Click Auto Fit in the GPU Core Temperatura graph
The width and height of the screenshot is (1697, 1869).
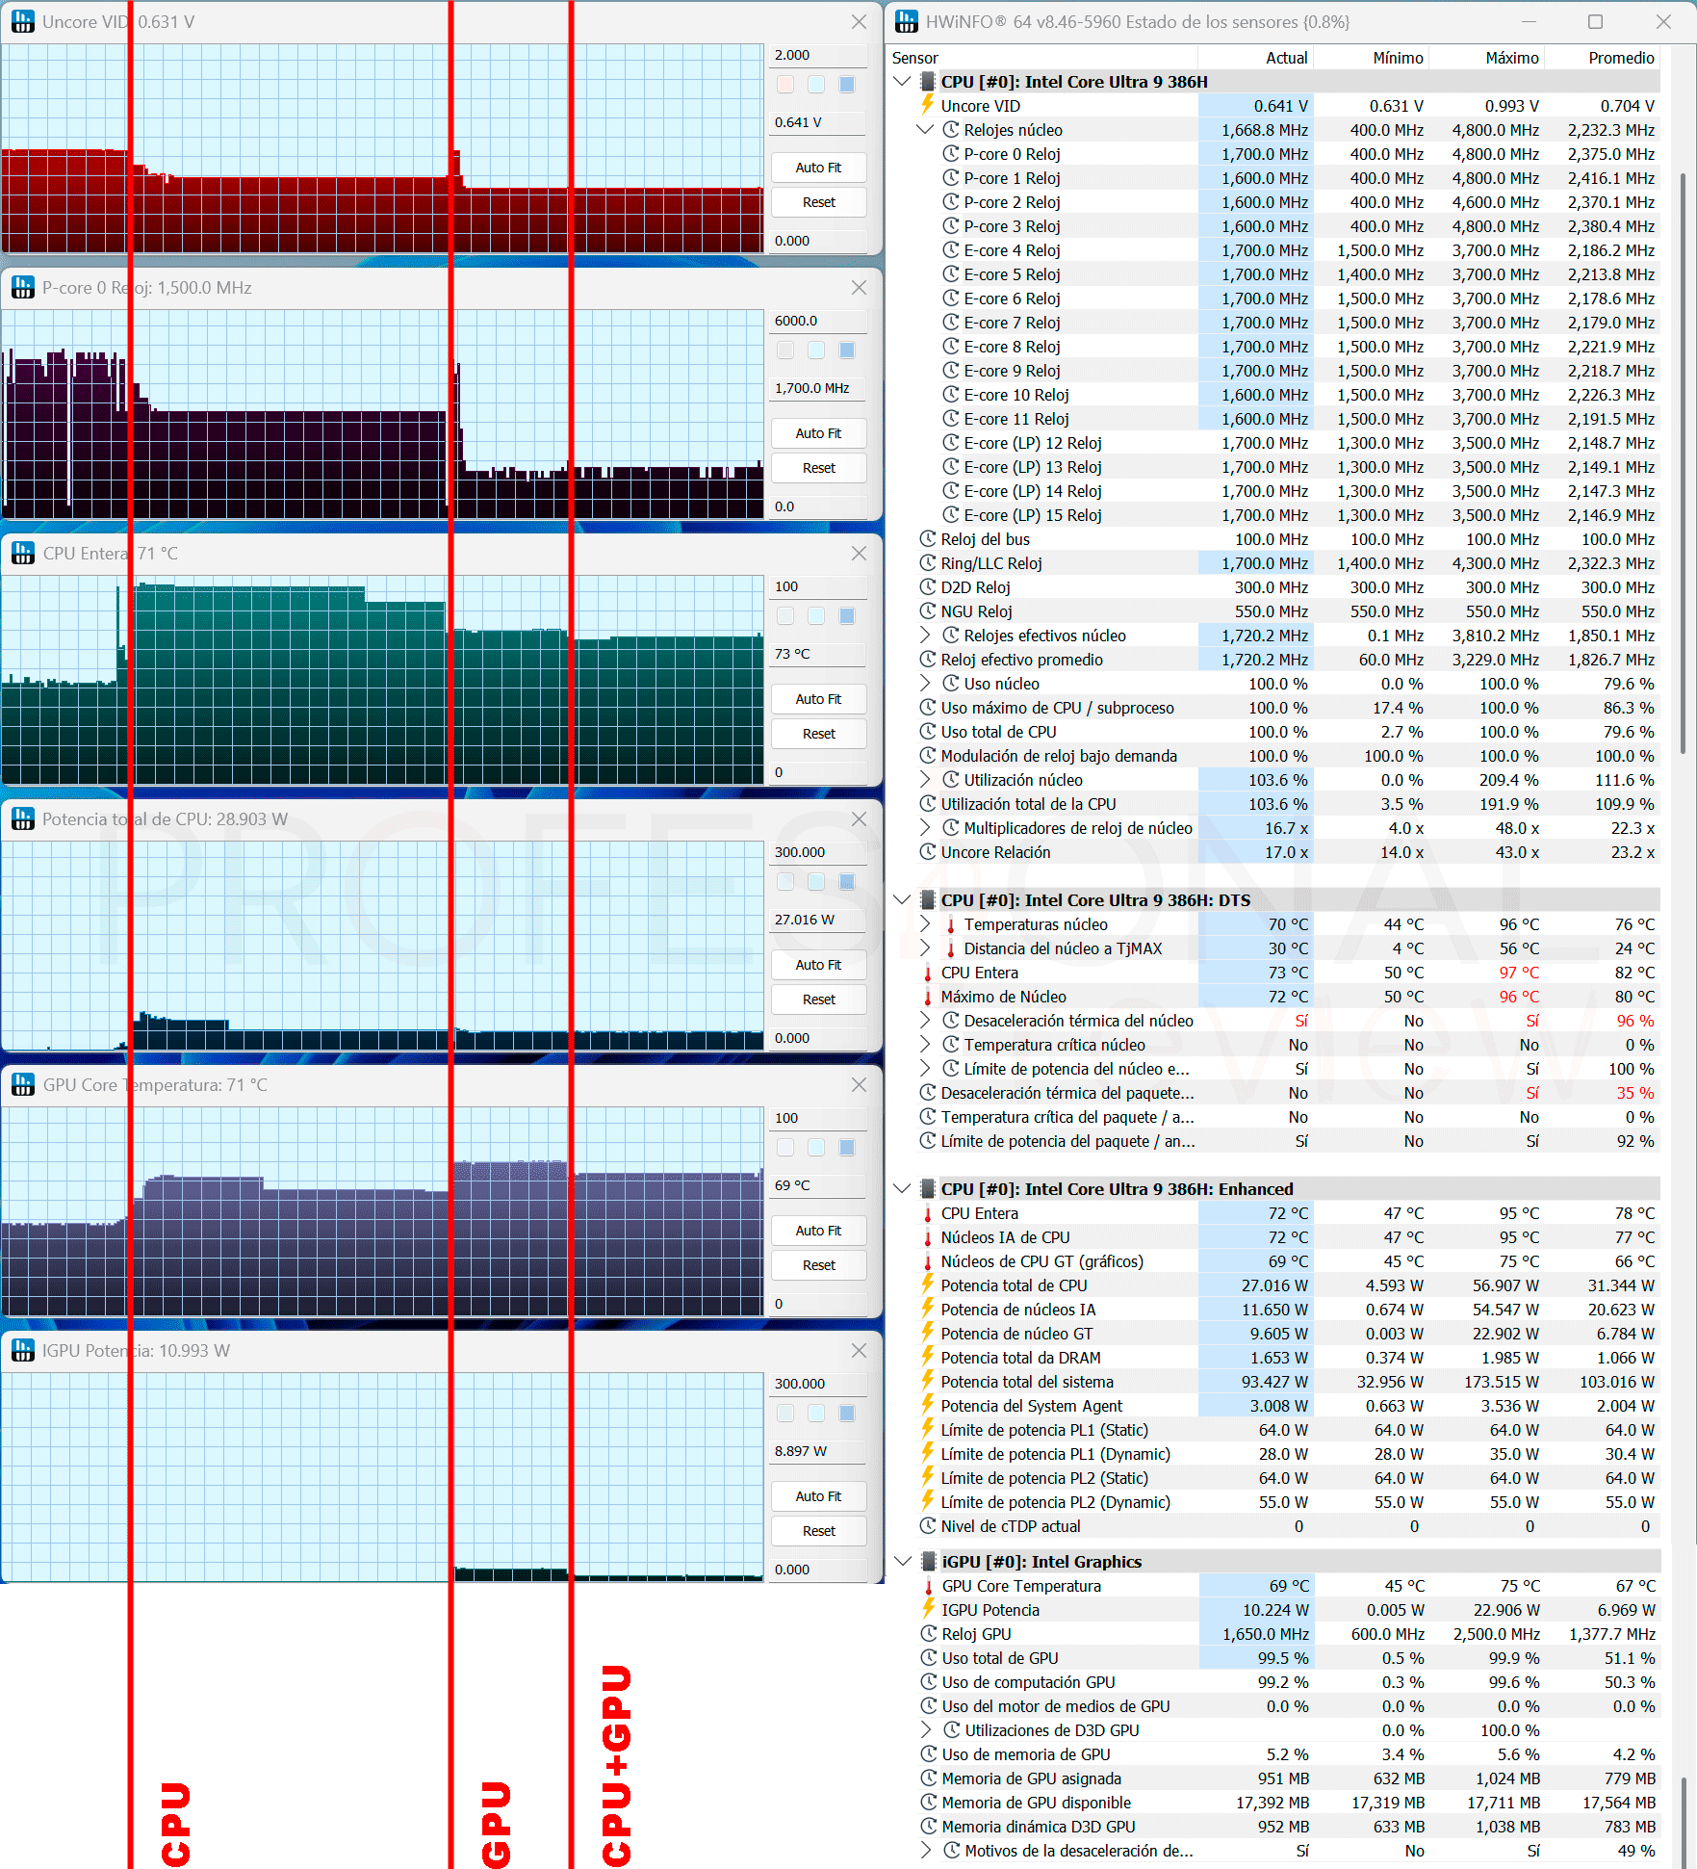tap(818, 1231)
